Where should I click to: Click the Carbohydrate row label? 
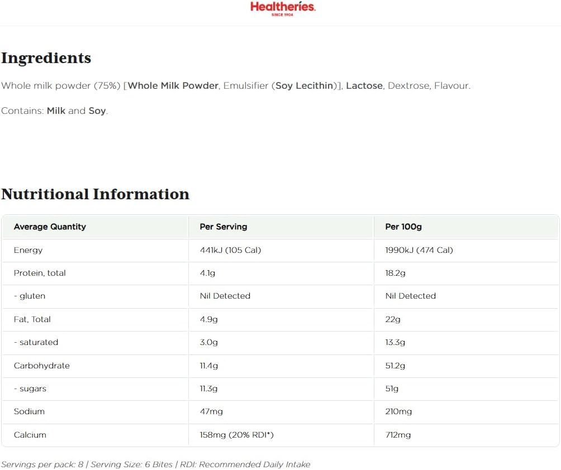(x=42, y=366)
